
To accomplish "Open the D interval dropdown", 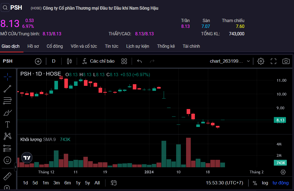I will click(54, 61).
